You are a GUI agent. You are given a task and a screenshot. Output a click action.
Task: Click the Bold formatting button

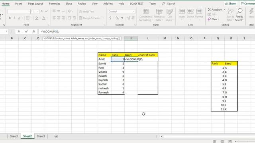click(x=10, y=18)
